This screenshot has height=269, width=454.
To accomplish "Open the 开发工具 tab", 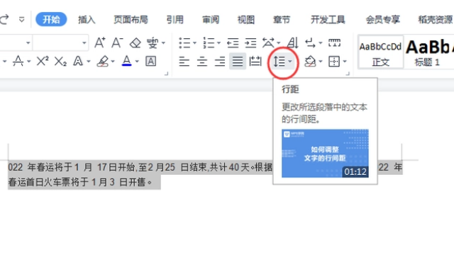I will click(328, 20).
